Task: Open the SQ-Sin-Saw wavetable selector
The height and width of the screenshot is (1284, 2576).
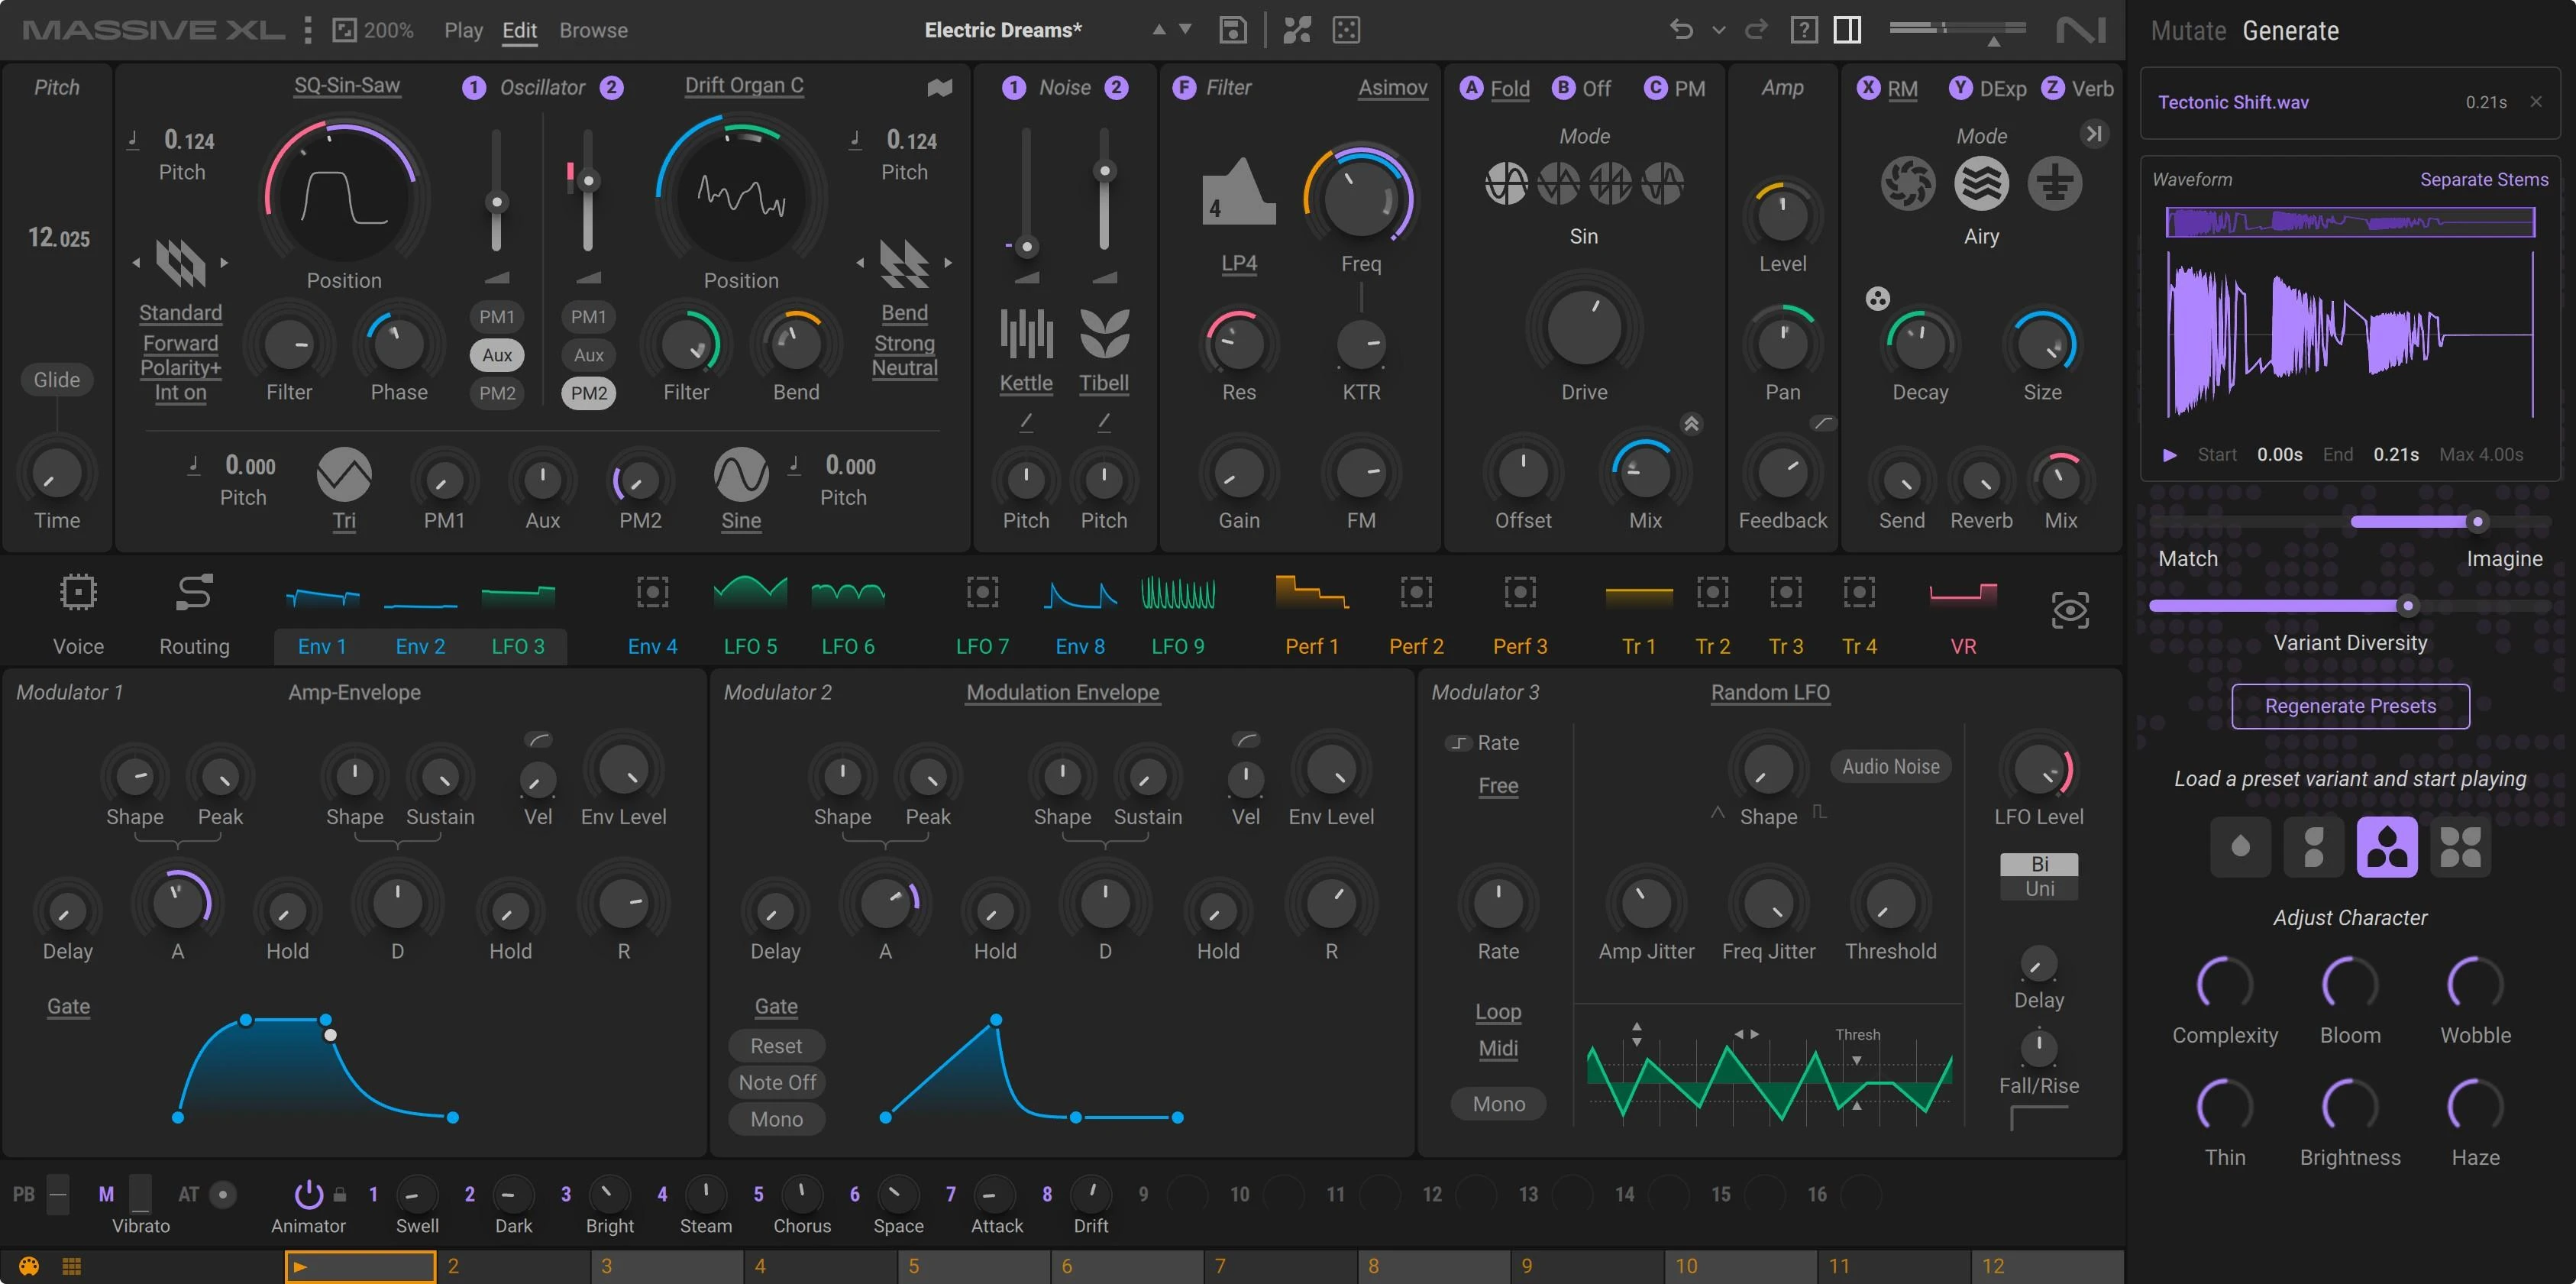Action: pyautogui.click(x=347, y=86)
